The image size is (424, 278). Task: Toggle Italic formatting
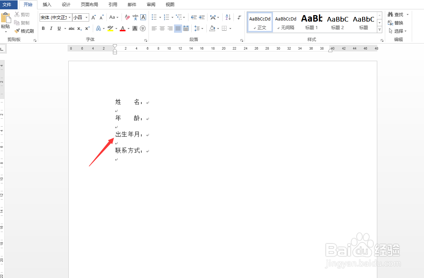(x=50, y=28)
